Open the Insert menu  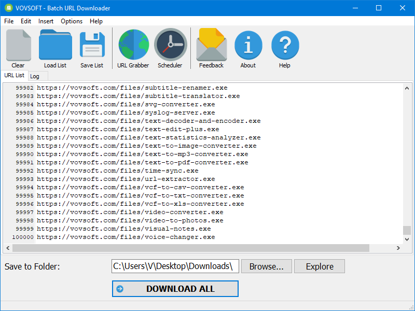pyautogui.click(x=46, y=21)
